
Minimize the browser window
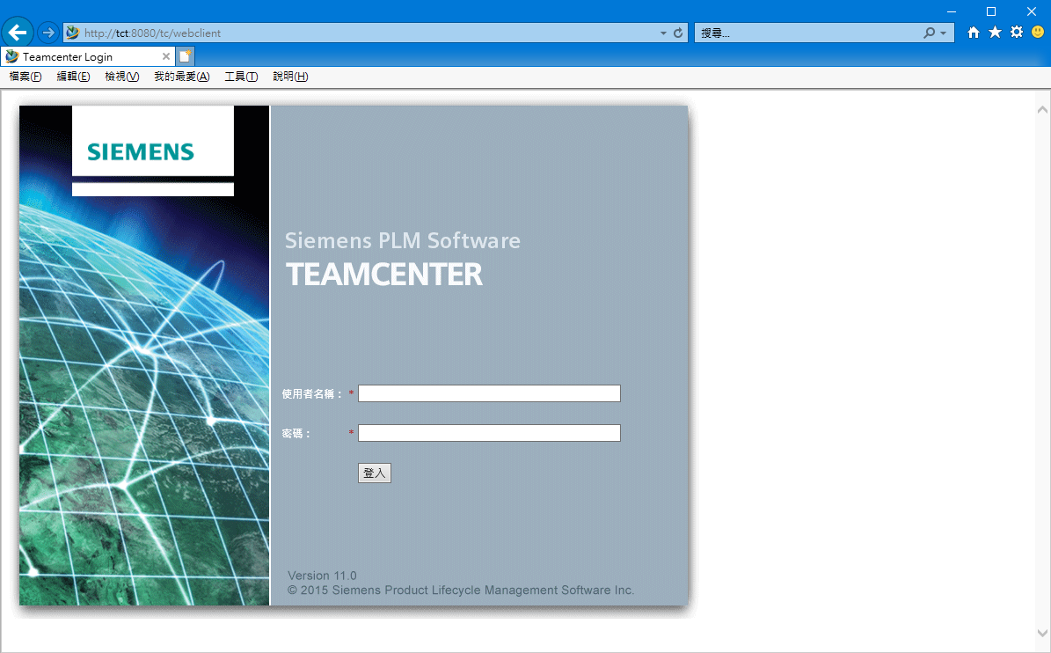951,11
